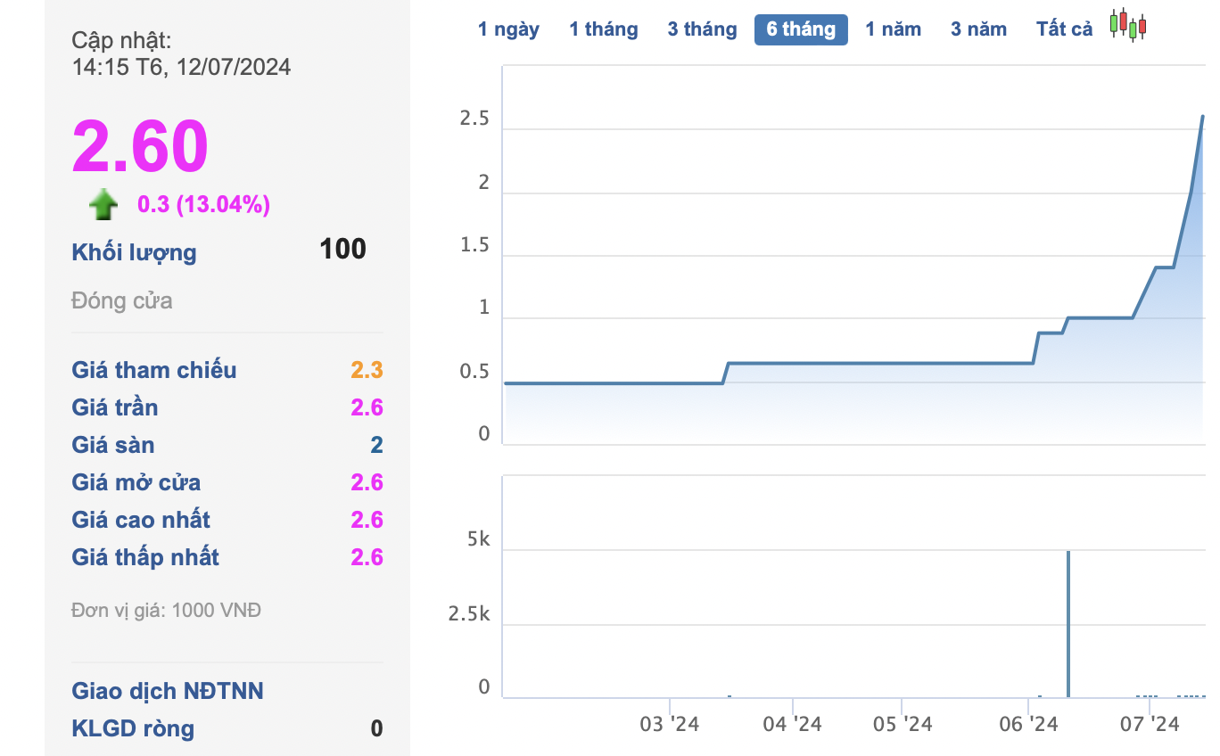Click the current price 2.60
1220x756 pixels.
(x=140, y=146)
